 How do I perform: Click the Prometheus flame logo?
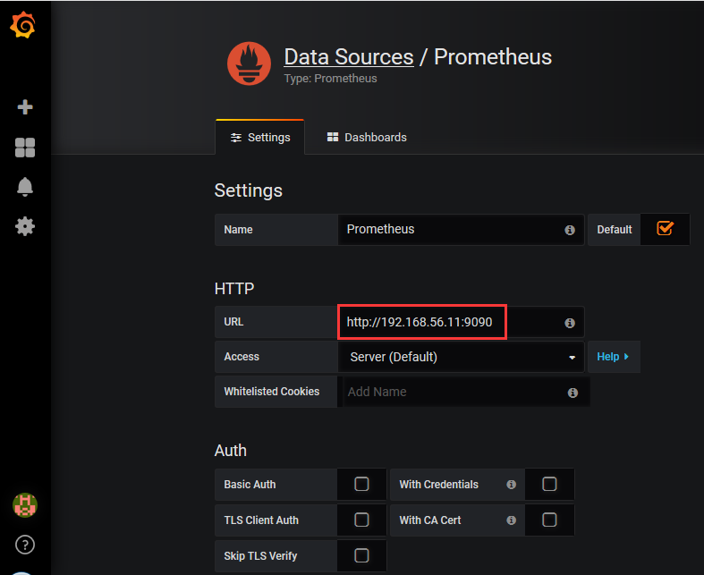point(249,63)
